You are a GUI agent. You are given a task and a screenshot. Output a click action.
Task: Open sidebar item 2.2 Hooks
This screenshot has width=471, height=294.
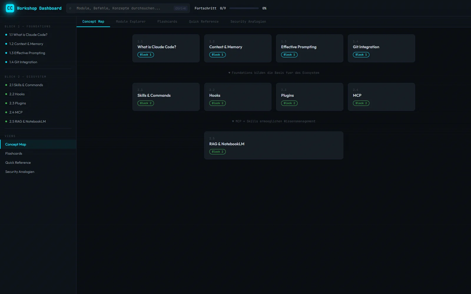click(x=38, y=94)
